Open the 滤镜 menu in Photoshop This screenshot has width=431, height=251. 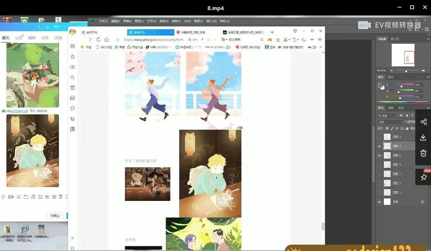pyautogui.click(x=175, y=21)
